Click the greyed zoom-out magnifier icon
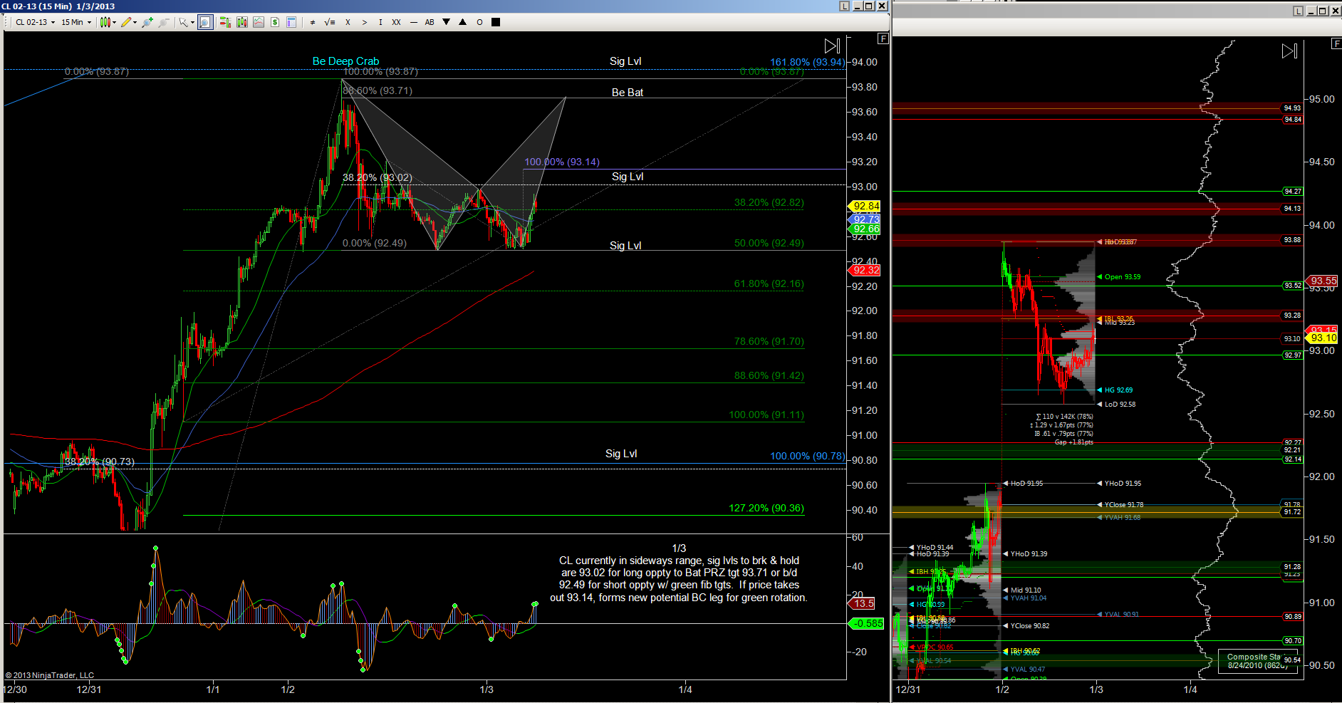Screen dimensions: 1342x703 pos(164,22)
